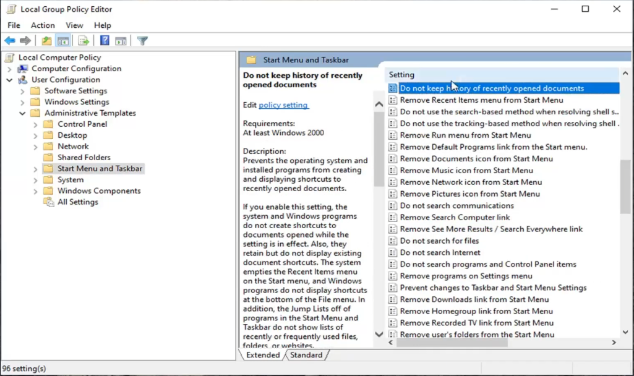Click the settings list vertical scrollbar thumb
This screenshot has height=376, width=634.
tap(625, 186)
